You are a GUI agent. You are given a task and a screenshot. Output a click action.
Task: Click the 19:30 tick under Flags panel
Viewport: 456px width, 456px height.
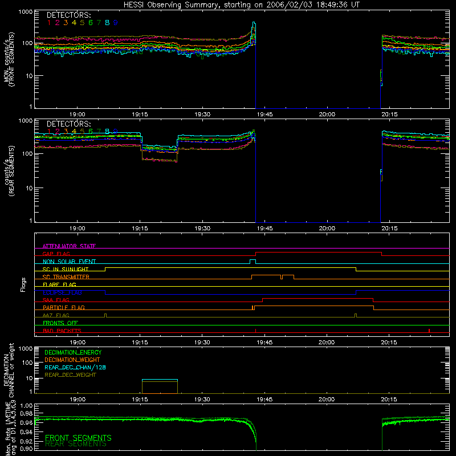(202, 343)
